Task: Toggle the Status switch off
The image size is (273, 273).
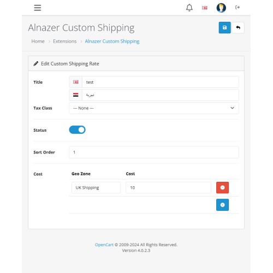Action: point(77,130)
